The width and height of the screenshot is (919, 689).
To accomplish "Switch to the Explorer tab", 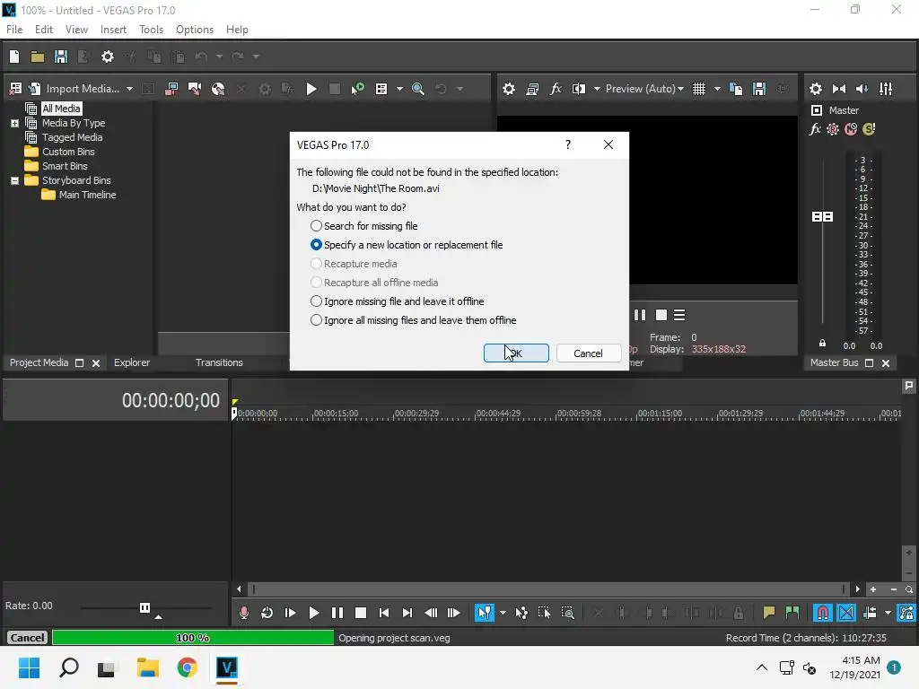I will (132, 362).
